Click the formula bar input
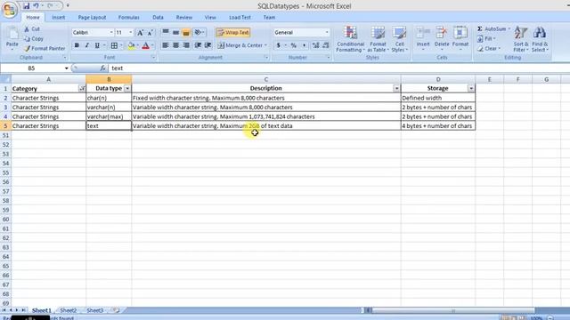 click(338, 68)
